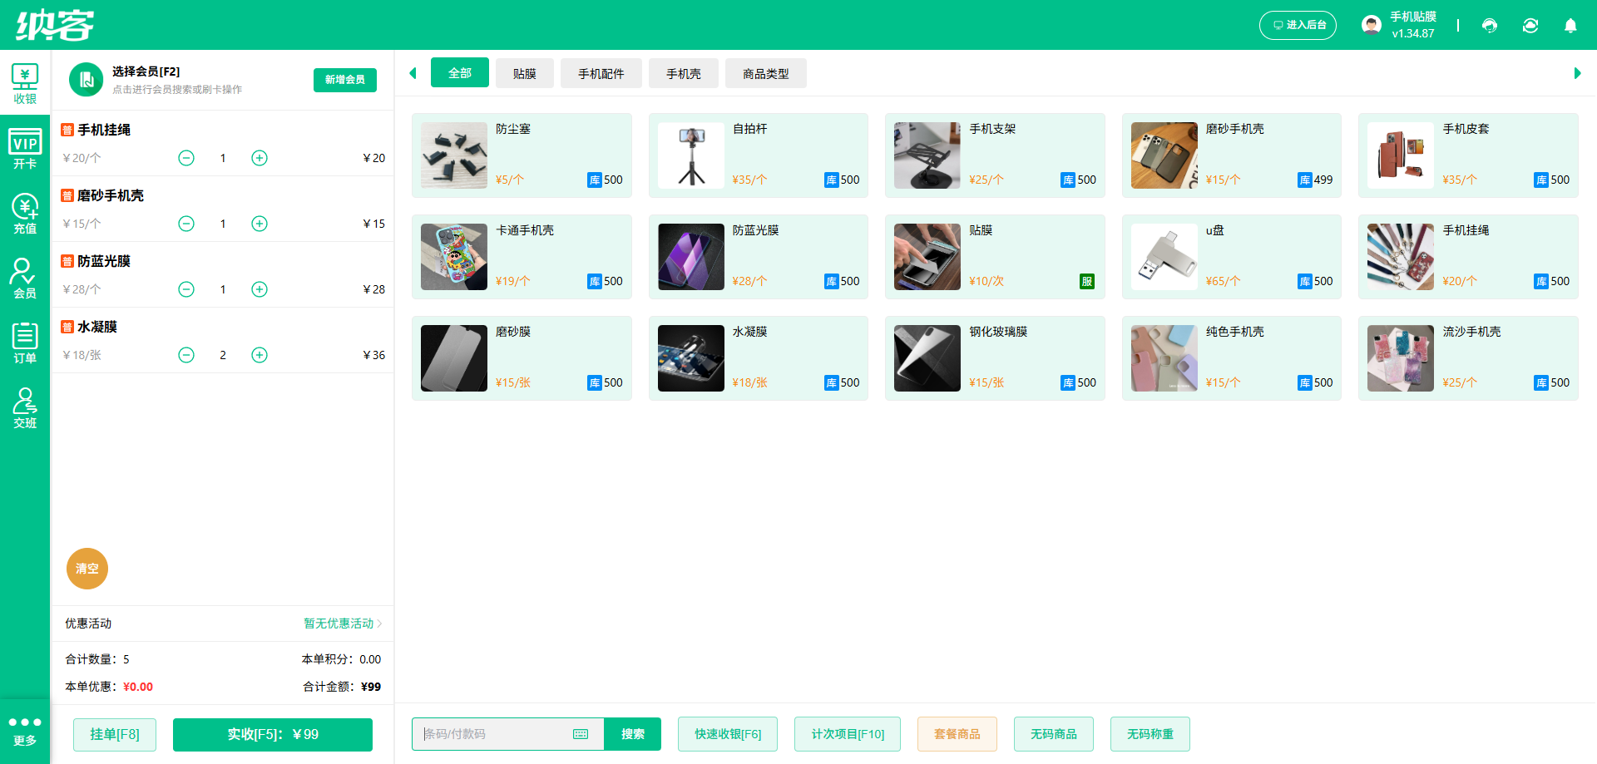Add 贴膜 service item to cart

tap(995, 257)
